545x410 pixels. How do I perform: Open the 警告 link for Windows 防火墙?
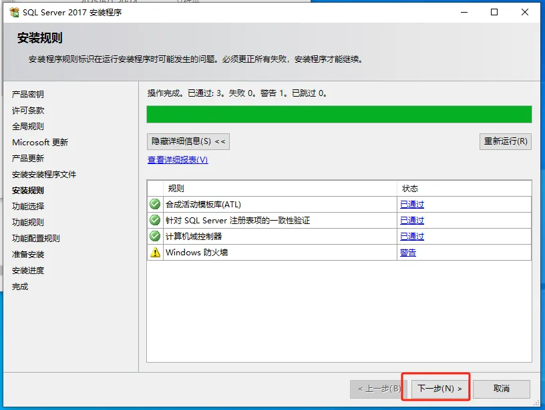pyautogui.click(x=408, y=253)
